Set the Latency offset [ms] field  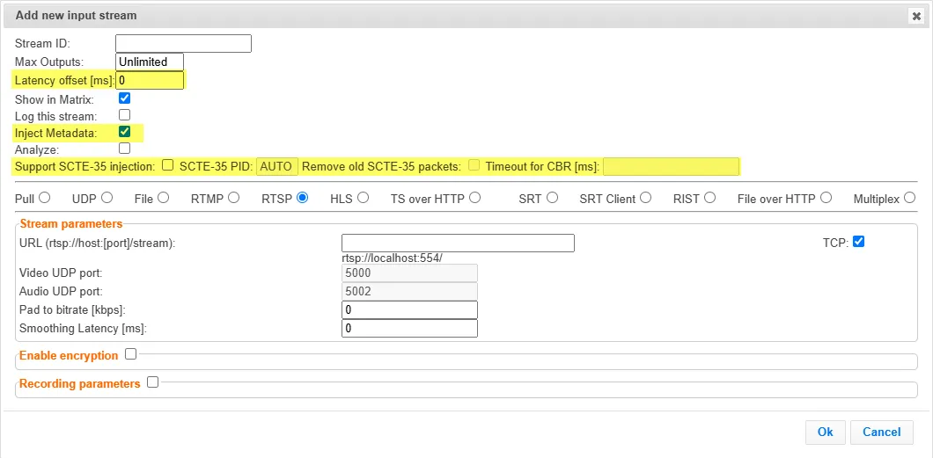(x=150, y=80)
